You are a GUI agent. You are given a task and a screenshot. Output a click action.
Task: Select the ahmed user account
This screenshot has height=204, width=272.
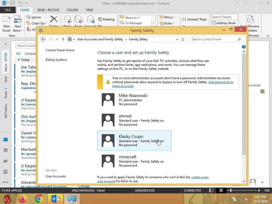(x=134, y=120)
